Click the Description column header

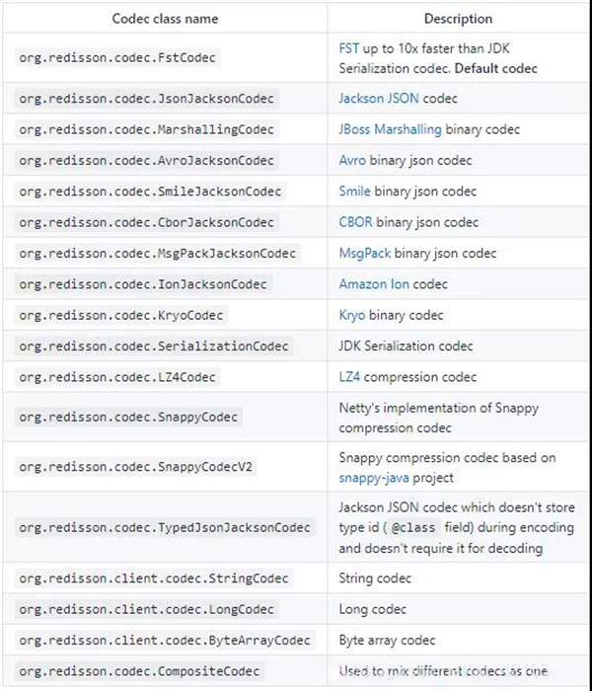458,19
